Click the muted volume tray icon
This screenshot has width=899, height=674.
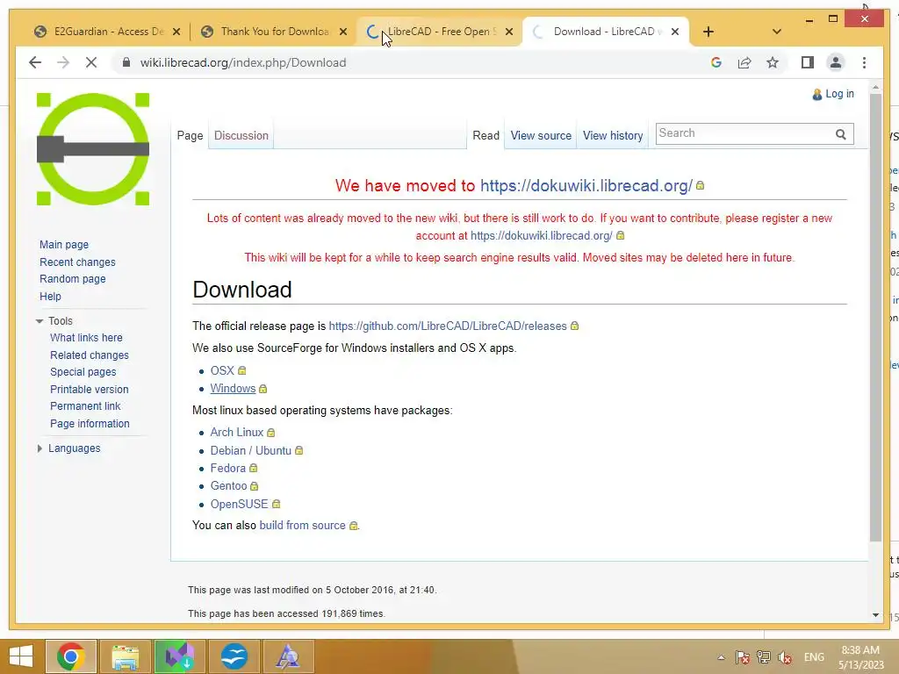785,657
